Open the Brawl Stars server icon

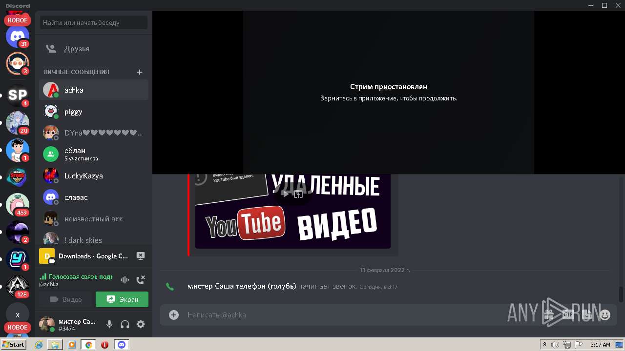click(18, 177)
